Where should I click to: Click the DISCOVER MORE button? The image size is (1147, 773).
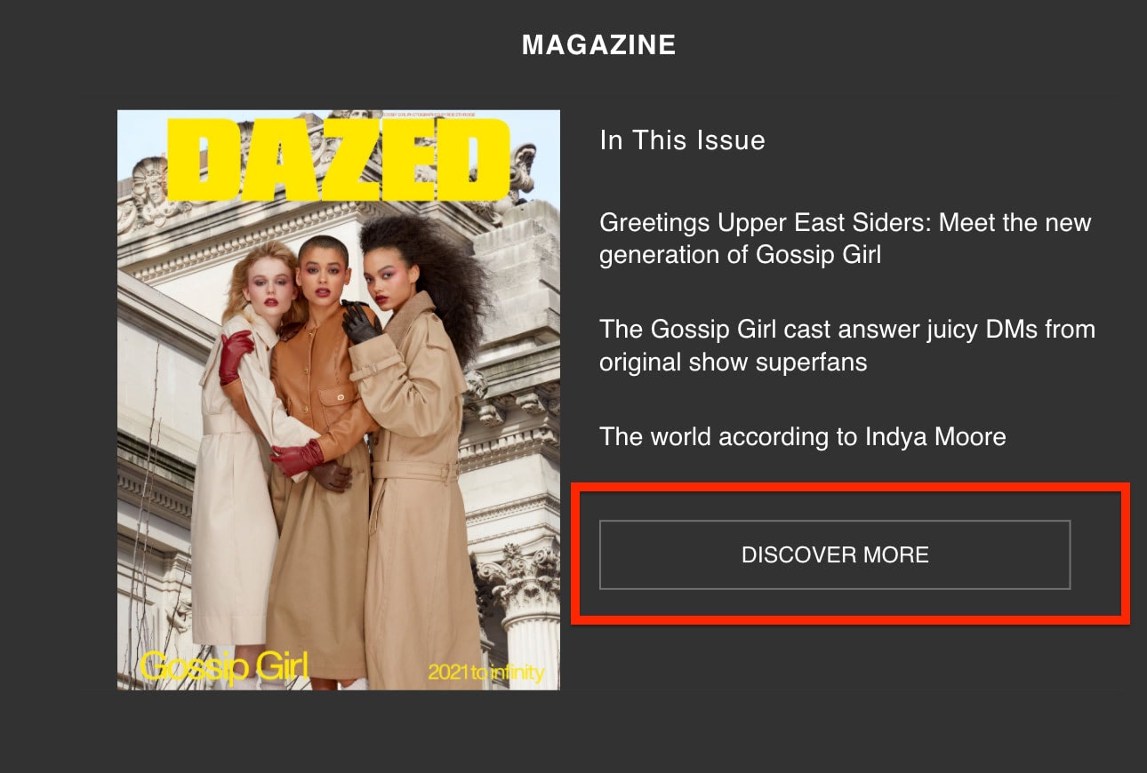835,555
